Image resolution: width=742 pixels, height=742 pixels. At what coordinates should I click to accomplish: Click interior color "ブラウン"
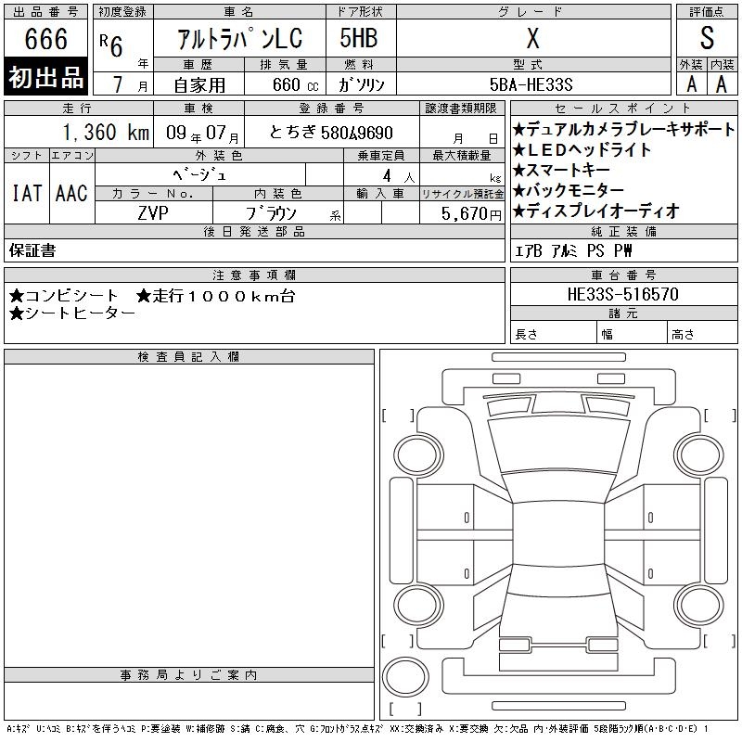(271, 213)
